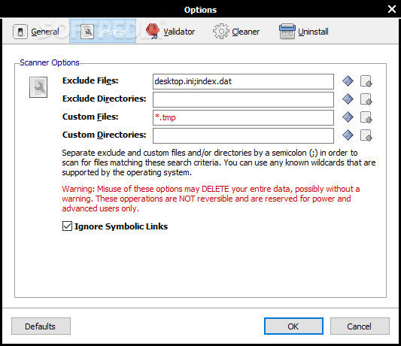
Task: Click the blue diamond icon beside Exclude Directories
Action: point(348,99)
